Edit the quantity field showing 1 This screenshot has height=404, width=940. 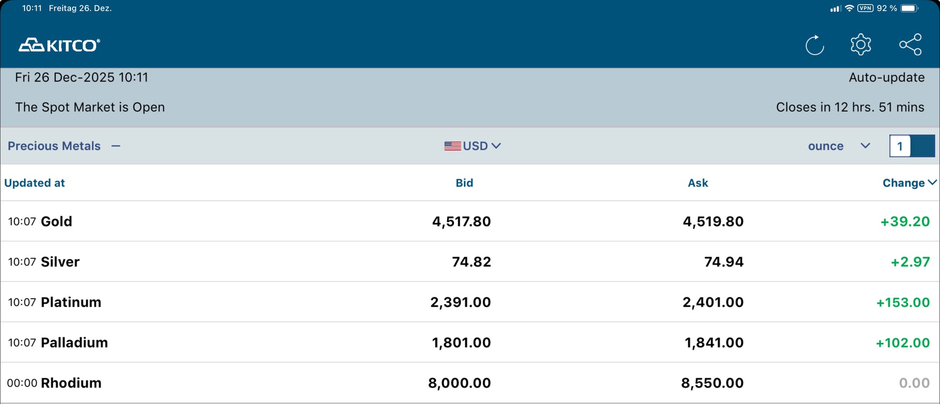coord(900,146)
